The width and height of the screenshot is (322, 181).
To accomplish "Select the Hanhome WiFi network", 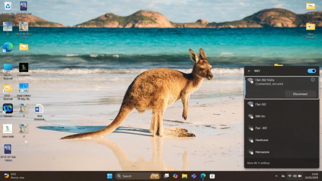I will [261, 140].
